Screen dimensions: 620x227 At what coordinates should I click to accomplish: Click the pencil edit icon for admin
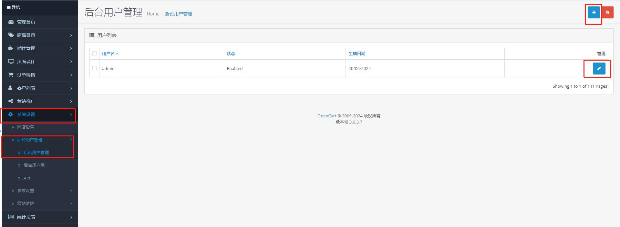tap(599, 69)
